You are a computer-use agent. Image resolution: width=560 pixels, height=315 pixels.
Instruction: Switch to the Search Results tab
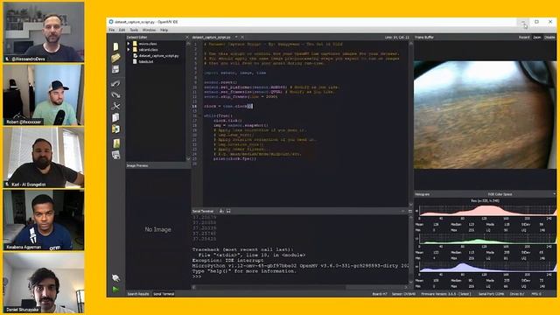138,294
